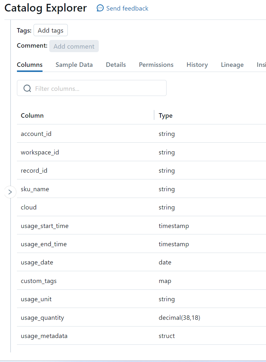Open the Sample Data tab

tap(74, 65)
